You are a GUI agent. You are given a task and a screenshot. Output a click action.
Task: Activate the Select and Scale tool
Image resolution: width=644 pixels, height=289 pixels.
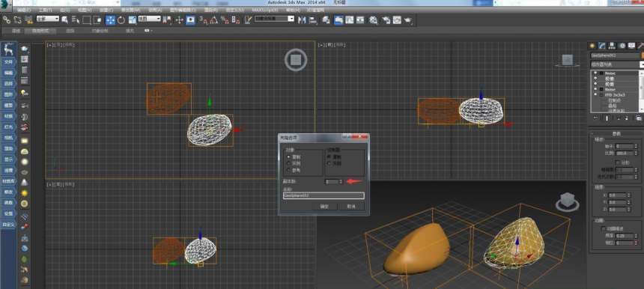click(x=133, y=19)
